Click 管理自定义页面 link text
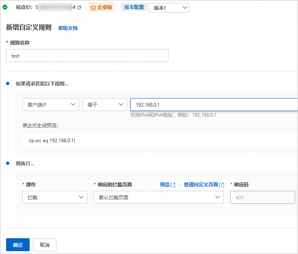This screenshot has width=298, height=254. point(201,185)
